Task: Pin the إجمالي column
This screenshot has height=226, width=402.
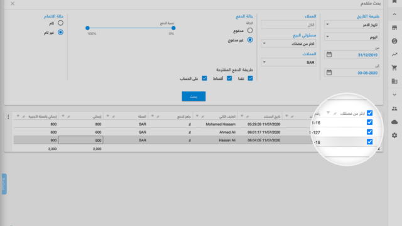Action: coord(68,117)
